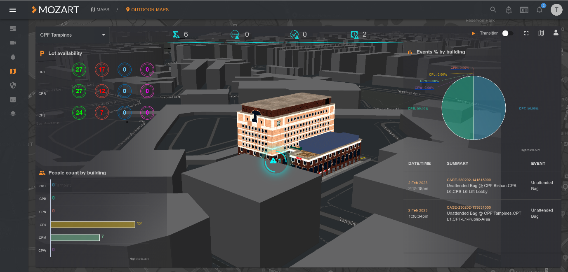Click the map view icon in toolbar
This screenshot has height=272, width=568.
541,33
